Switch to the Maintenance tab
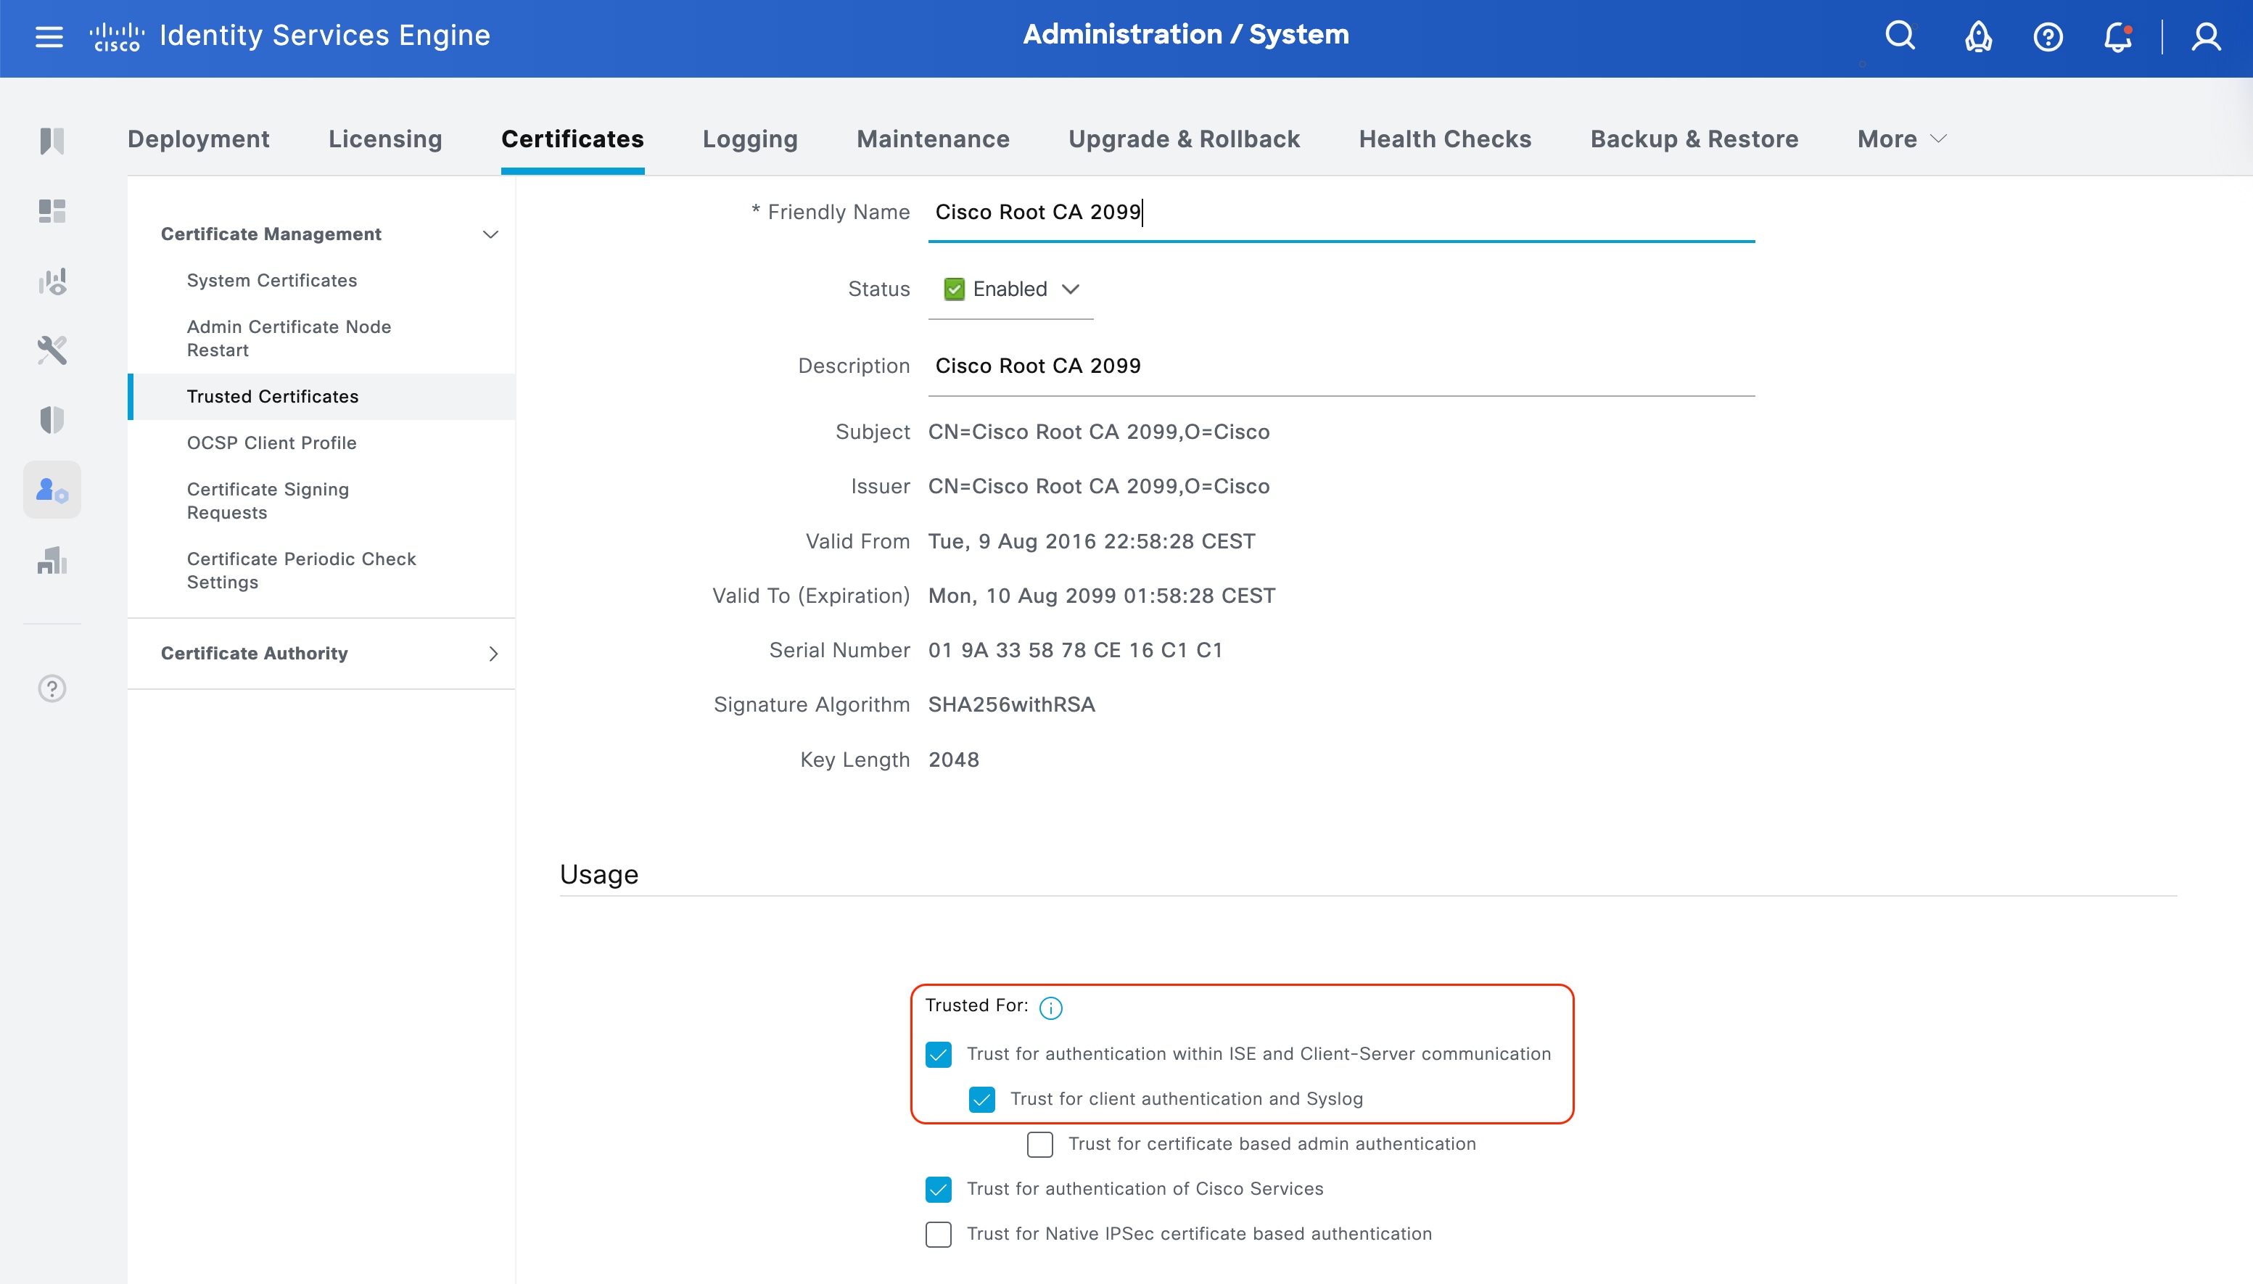Screen dimensions: 2253x1284 click(933, 139)
